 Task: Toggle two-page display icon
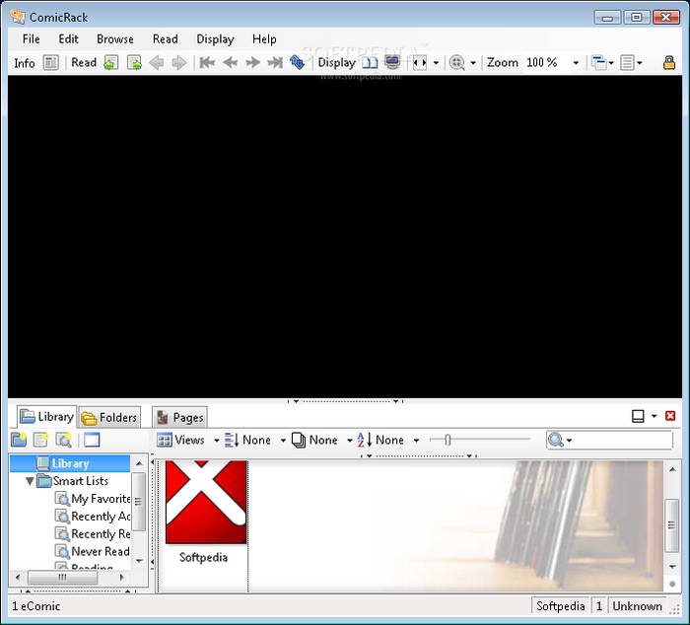[370, 63]
